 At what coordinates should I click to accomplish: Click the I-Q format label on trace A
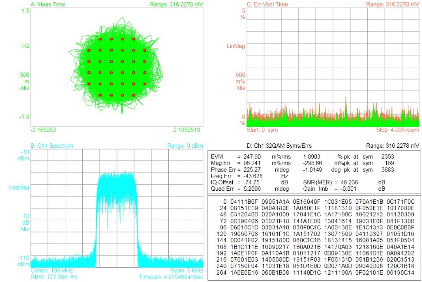tap(25, 46)
